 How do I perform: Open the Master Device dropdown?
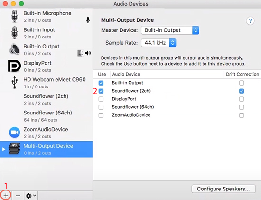tap(170, 30)
